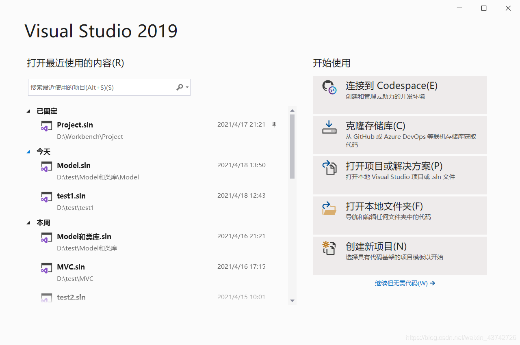520x345 pixels.
Task: Click 继续但无需代码(W) link
Action: (x=405, y=283)
